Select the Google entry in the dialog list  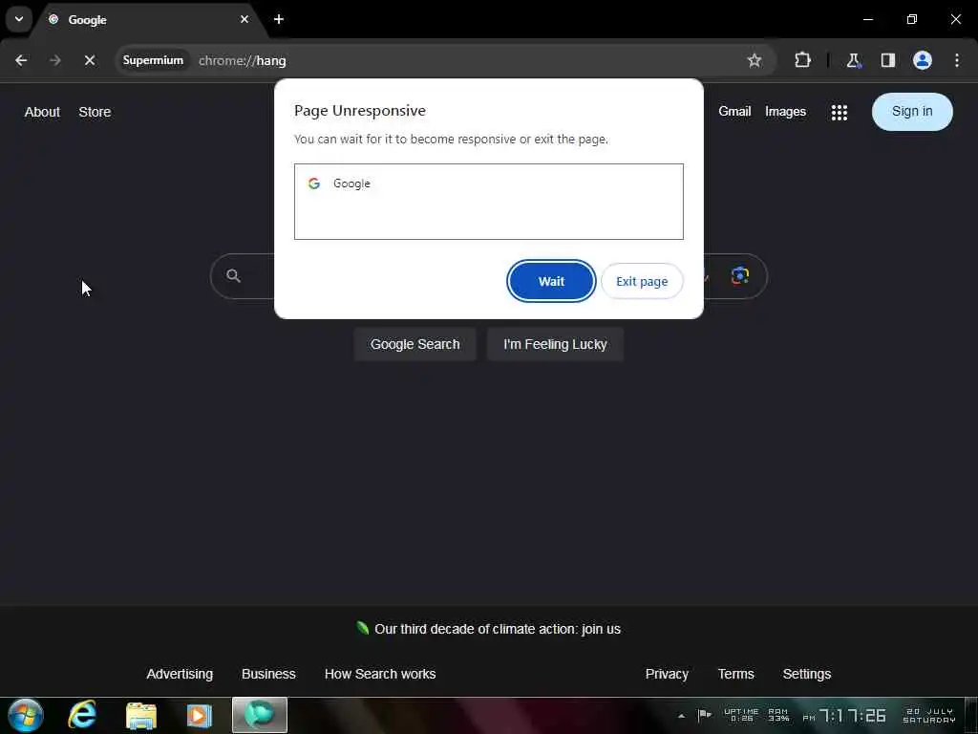tap(488, 183)
